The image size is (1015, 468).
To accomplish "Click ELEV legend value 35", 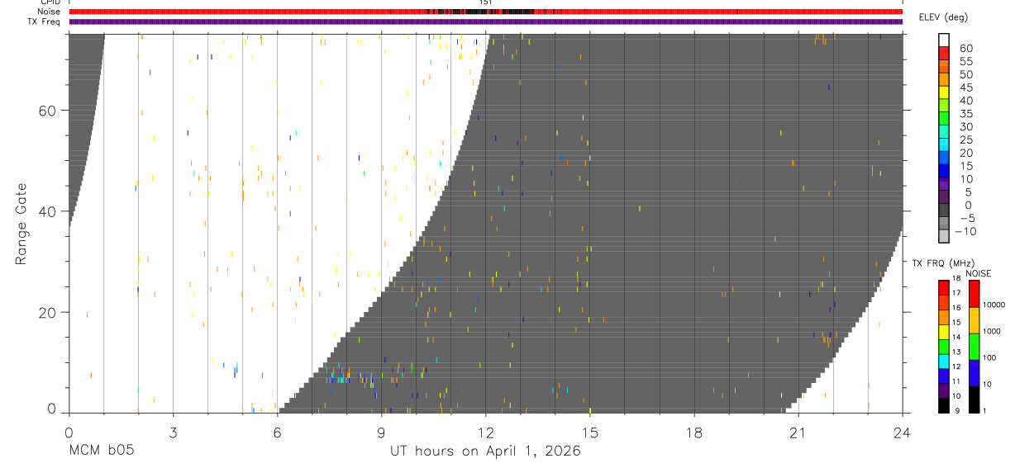I will click(965, 114).
